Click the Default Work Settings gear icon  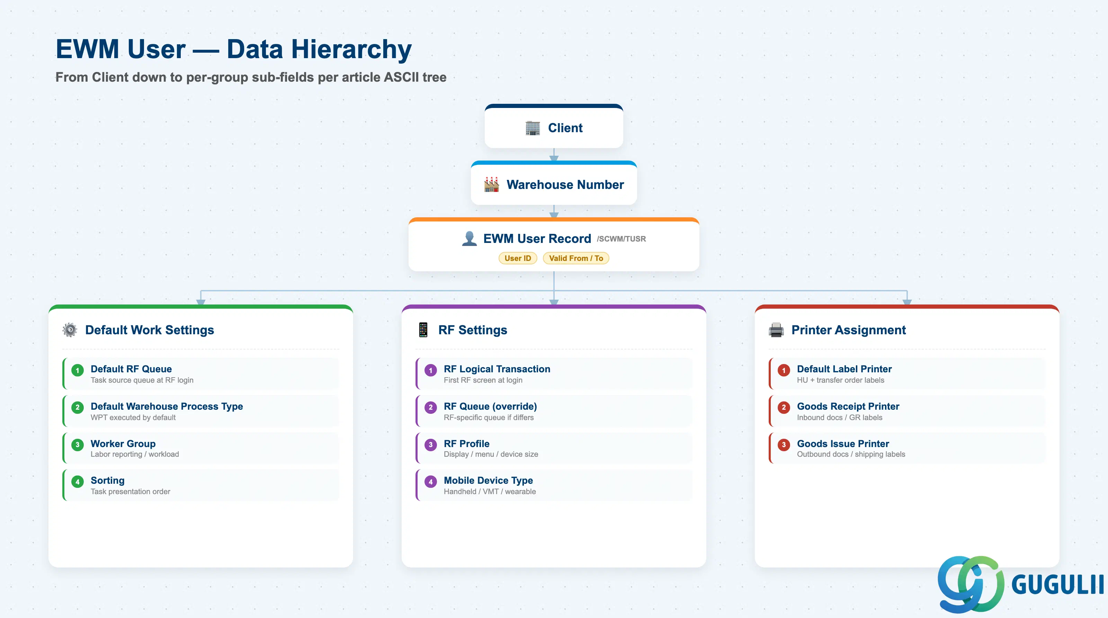pyautogui.click(x=70, y=330)
